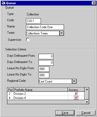Uncheck Access for Division 2

tap(76, 93)
